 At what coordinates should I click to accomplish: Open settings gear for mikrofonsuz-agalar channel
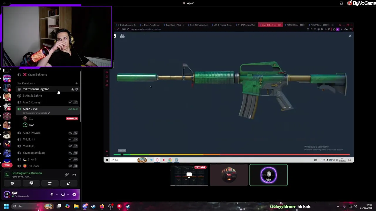click(x=77, y=89)
